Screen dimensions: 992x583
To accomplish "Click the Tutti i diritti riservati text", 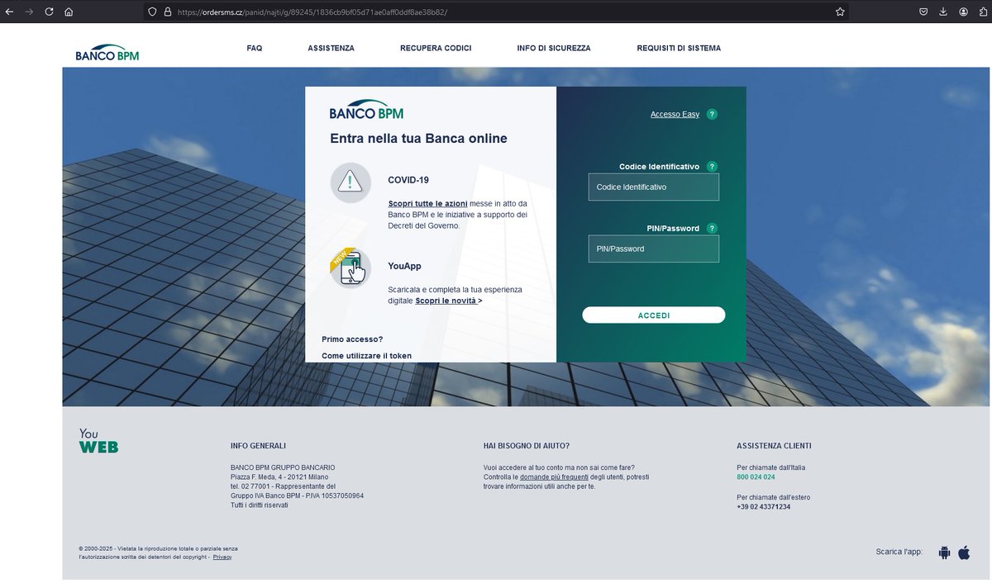I will click(260, 505).
